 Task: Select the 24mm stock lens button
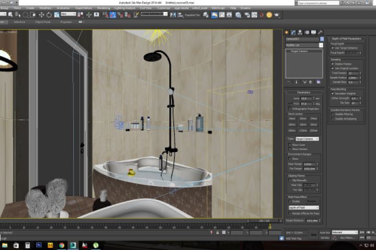[x=314, y=119]
